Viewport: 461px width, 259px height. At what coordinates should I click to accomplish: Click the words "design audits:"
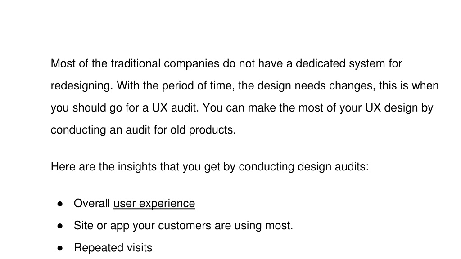point(333,166)
